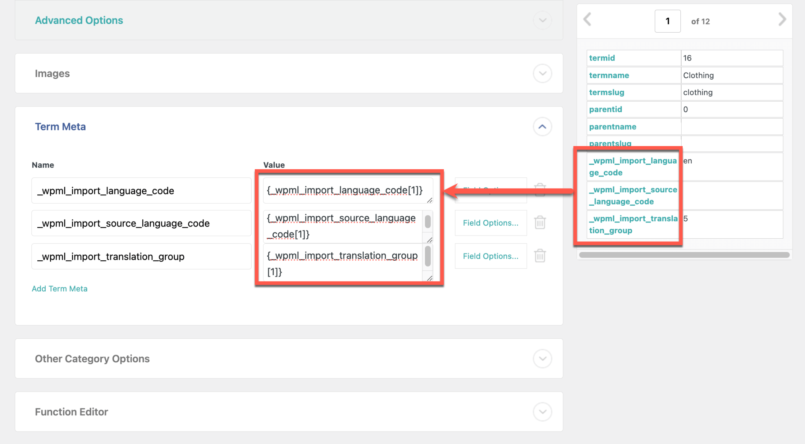Go to the previous record with the left arrow

point(587,19)
